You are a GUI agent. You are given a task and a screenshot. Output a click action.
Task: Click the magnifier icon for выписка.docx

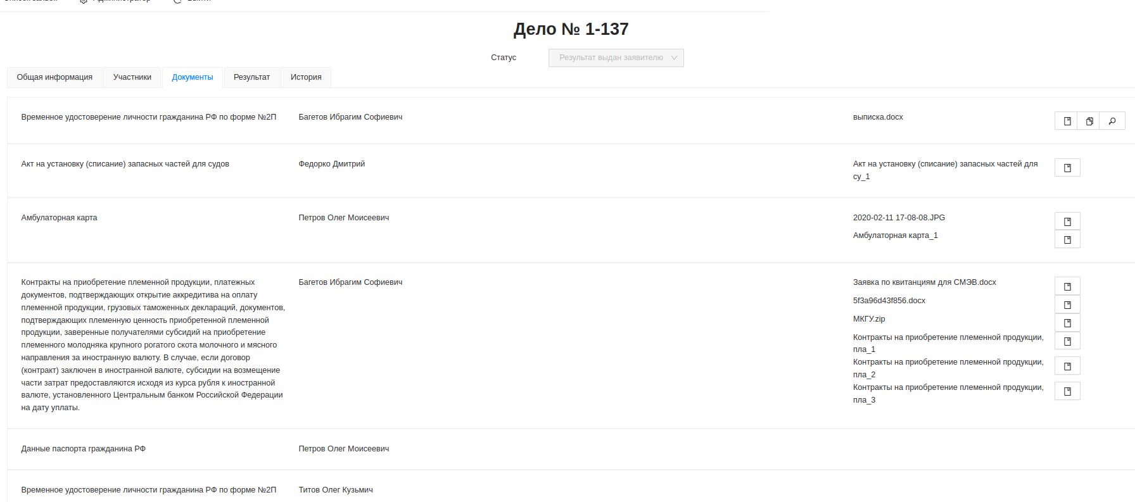pyautogui.click(x=1112, y=121)
